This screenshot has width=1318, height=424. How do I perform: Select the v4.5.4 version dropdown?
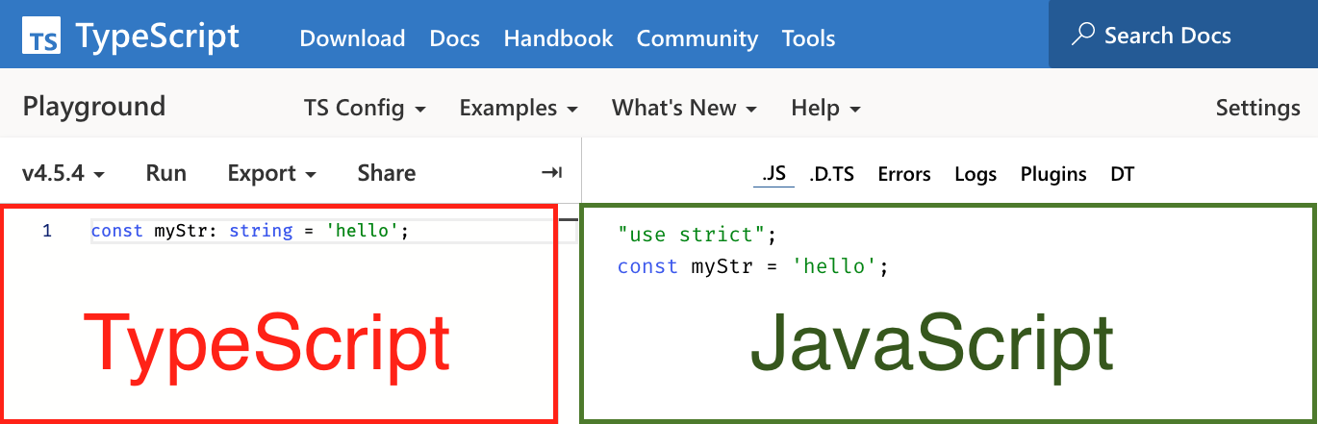[x=63, y=173]
